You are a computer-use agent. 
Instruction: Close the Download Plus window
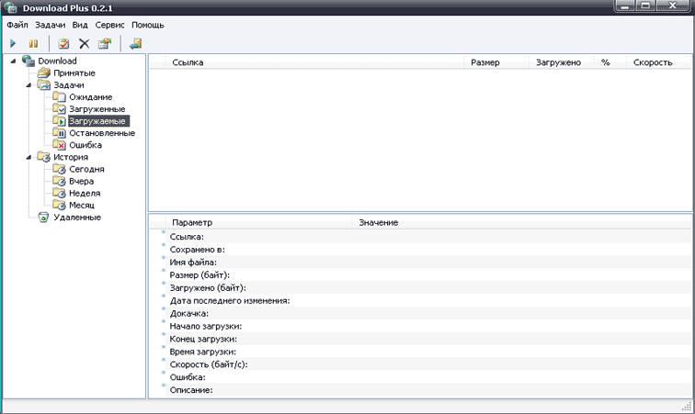click(x=672, y=6)
